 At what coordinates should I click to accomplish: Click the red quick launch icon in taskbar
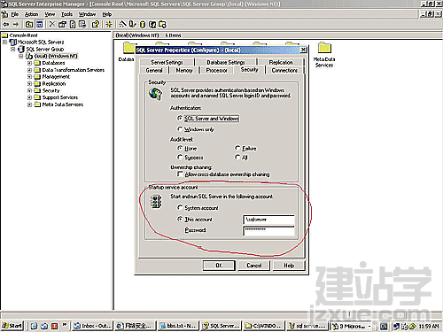pos(54,326)
